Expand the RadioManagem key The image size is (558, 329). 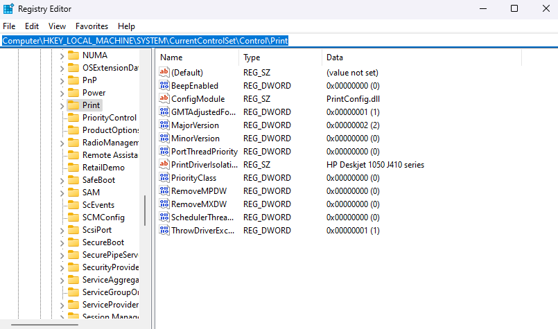tap(62, 143)
